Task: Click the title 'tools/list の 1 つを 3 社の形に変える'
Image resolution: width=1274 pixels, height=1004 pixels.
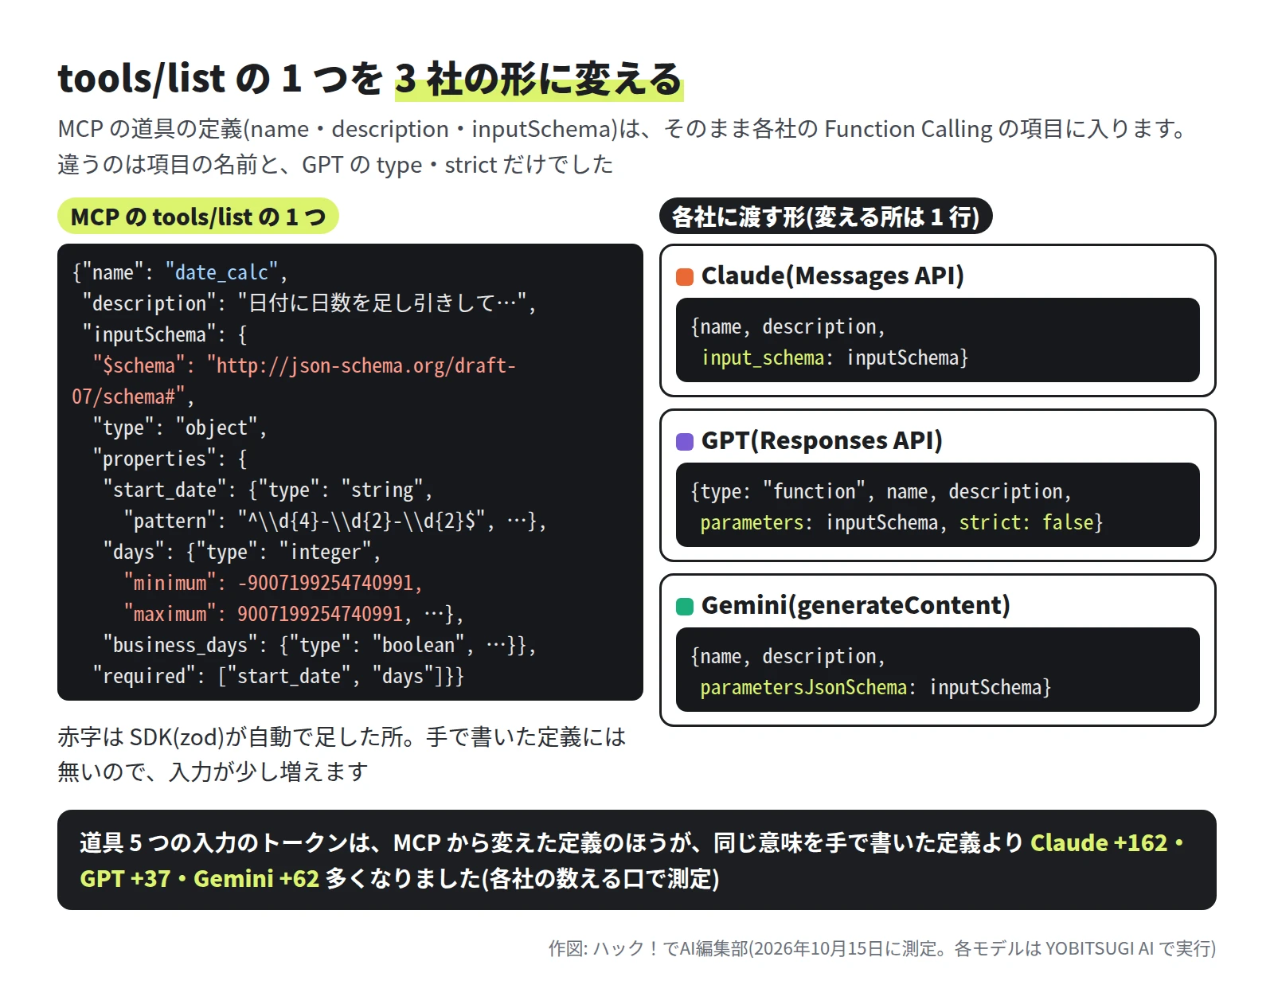Action: pyautogui.click(x=370, y=79)
